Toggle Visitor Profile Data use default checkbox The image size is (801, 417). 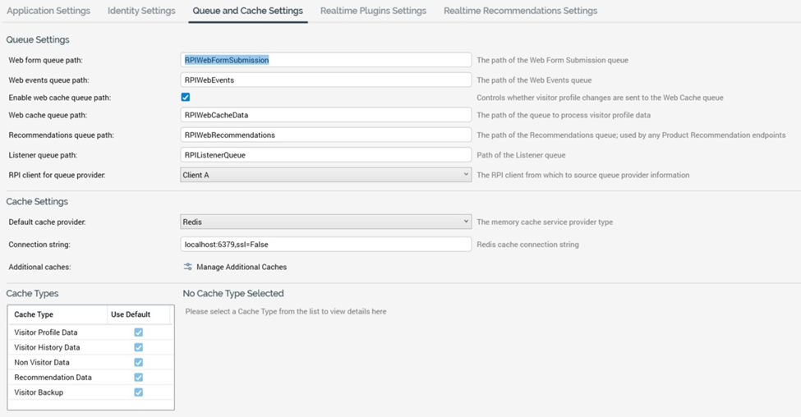click(x=138, y=332)
